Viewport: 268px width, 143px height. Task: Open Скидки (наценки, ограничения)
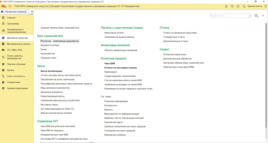[120, 76]
